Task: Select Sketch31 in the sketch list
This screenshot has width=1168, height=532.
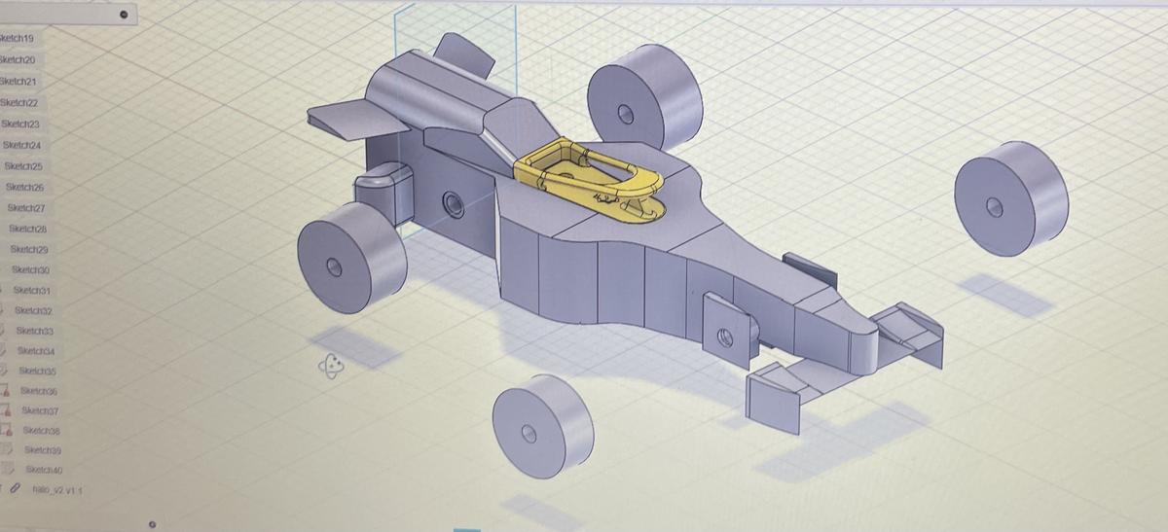Action: pyautogui.click(x=32, y=291)
